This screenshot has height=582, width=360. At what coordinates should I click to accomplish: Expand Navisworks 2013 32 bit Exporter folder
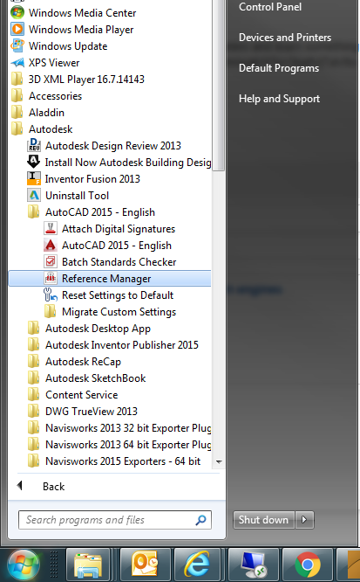[x=119, y=428]
